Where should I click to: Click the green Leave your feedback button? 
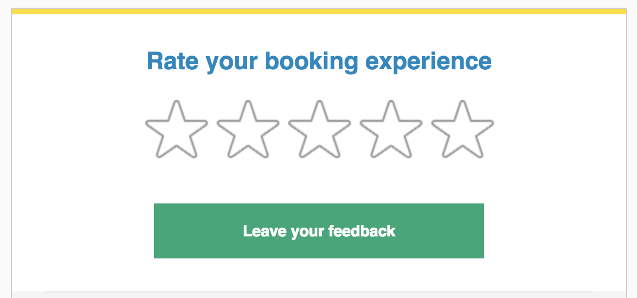coord(319,230)
